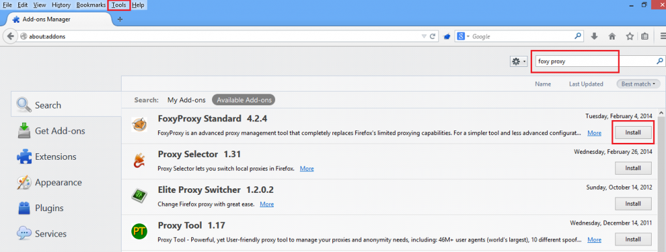Open the Bookmarks menu
Screen dimensions: 666x252
pos(91,5)
